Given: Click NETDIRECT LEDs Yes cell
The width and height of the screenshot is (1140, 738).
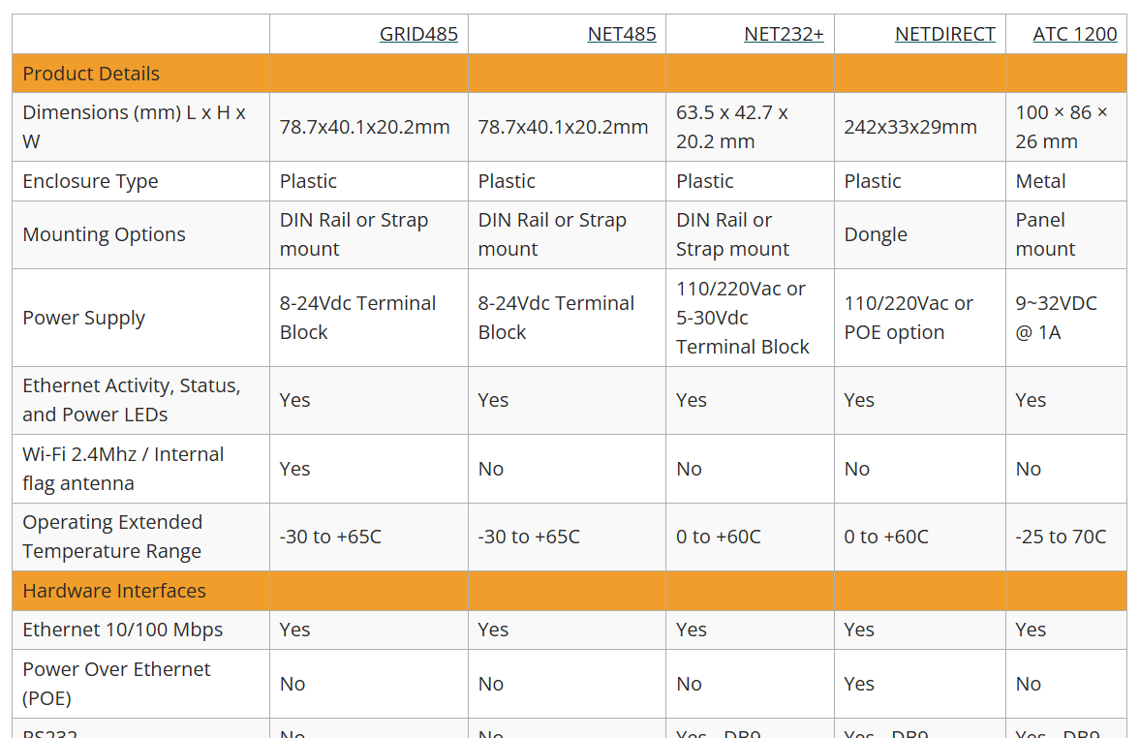Looking at the screenshot, I should [x=920, y=400].
